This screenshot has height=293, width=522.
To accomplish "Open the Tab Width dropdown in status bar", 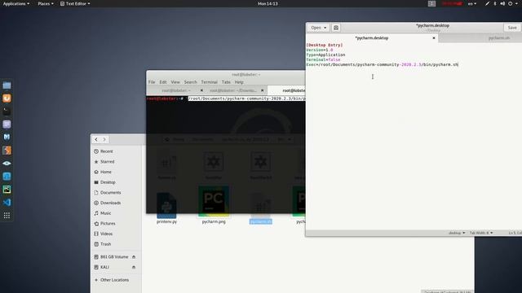I will click(481, 233).
